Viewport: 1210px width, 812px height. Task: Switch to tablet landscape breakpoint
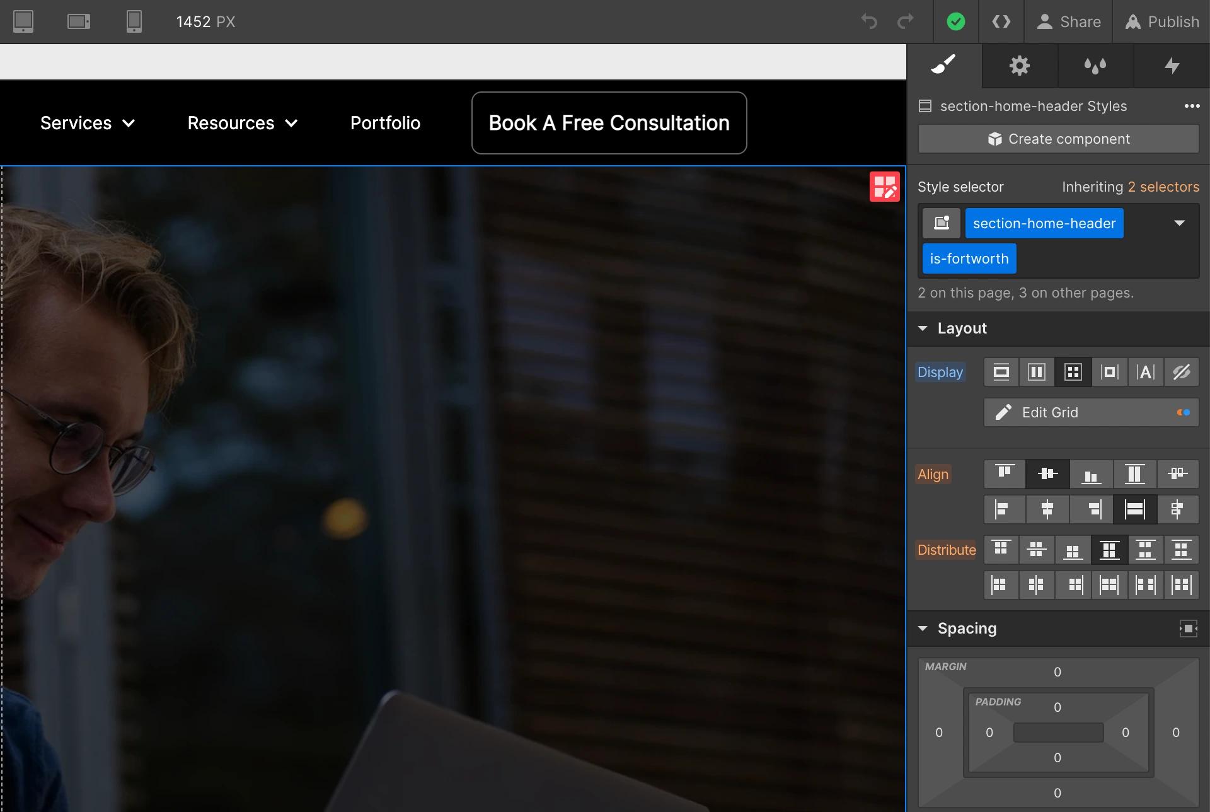(79, 21)
